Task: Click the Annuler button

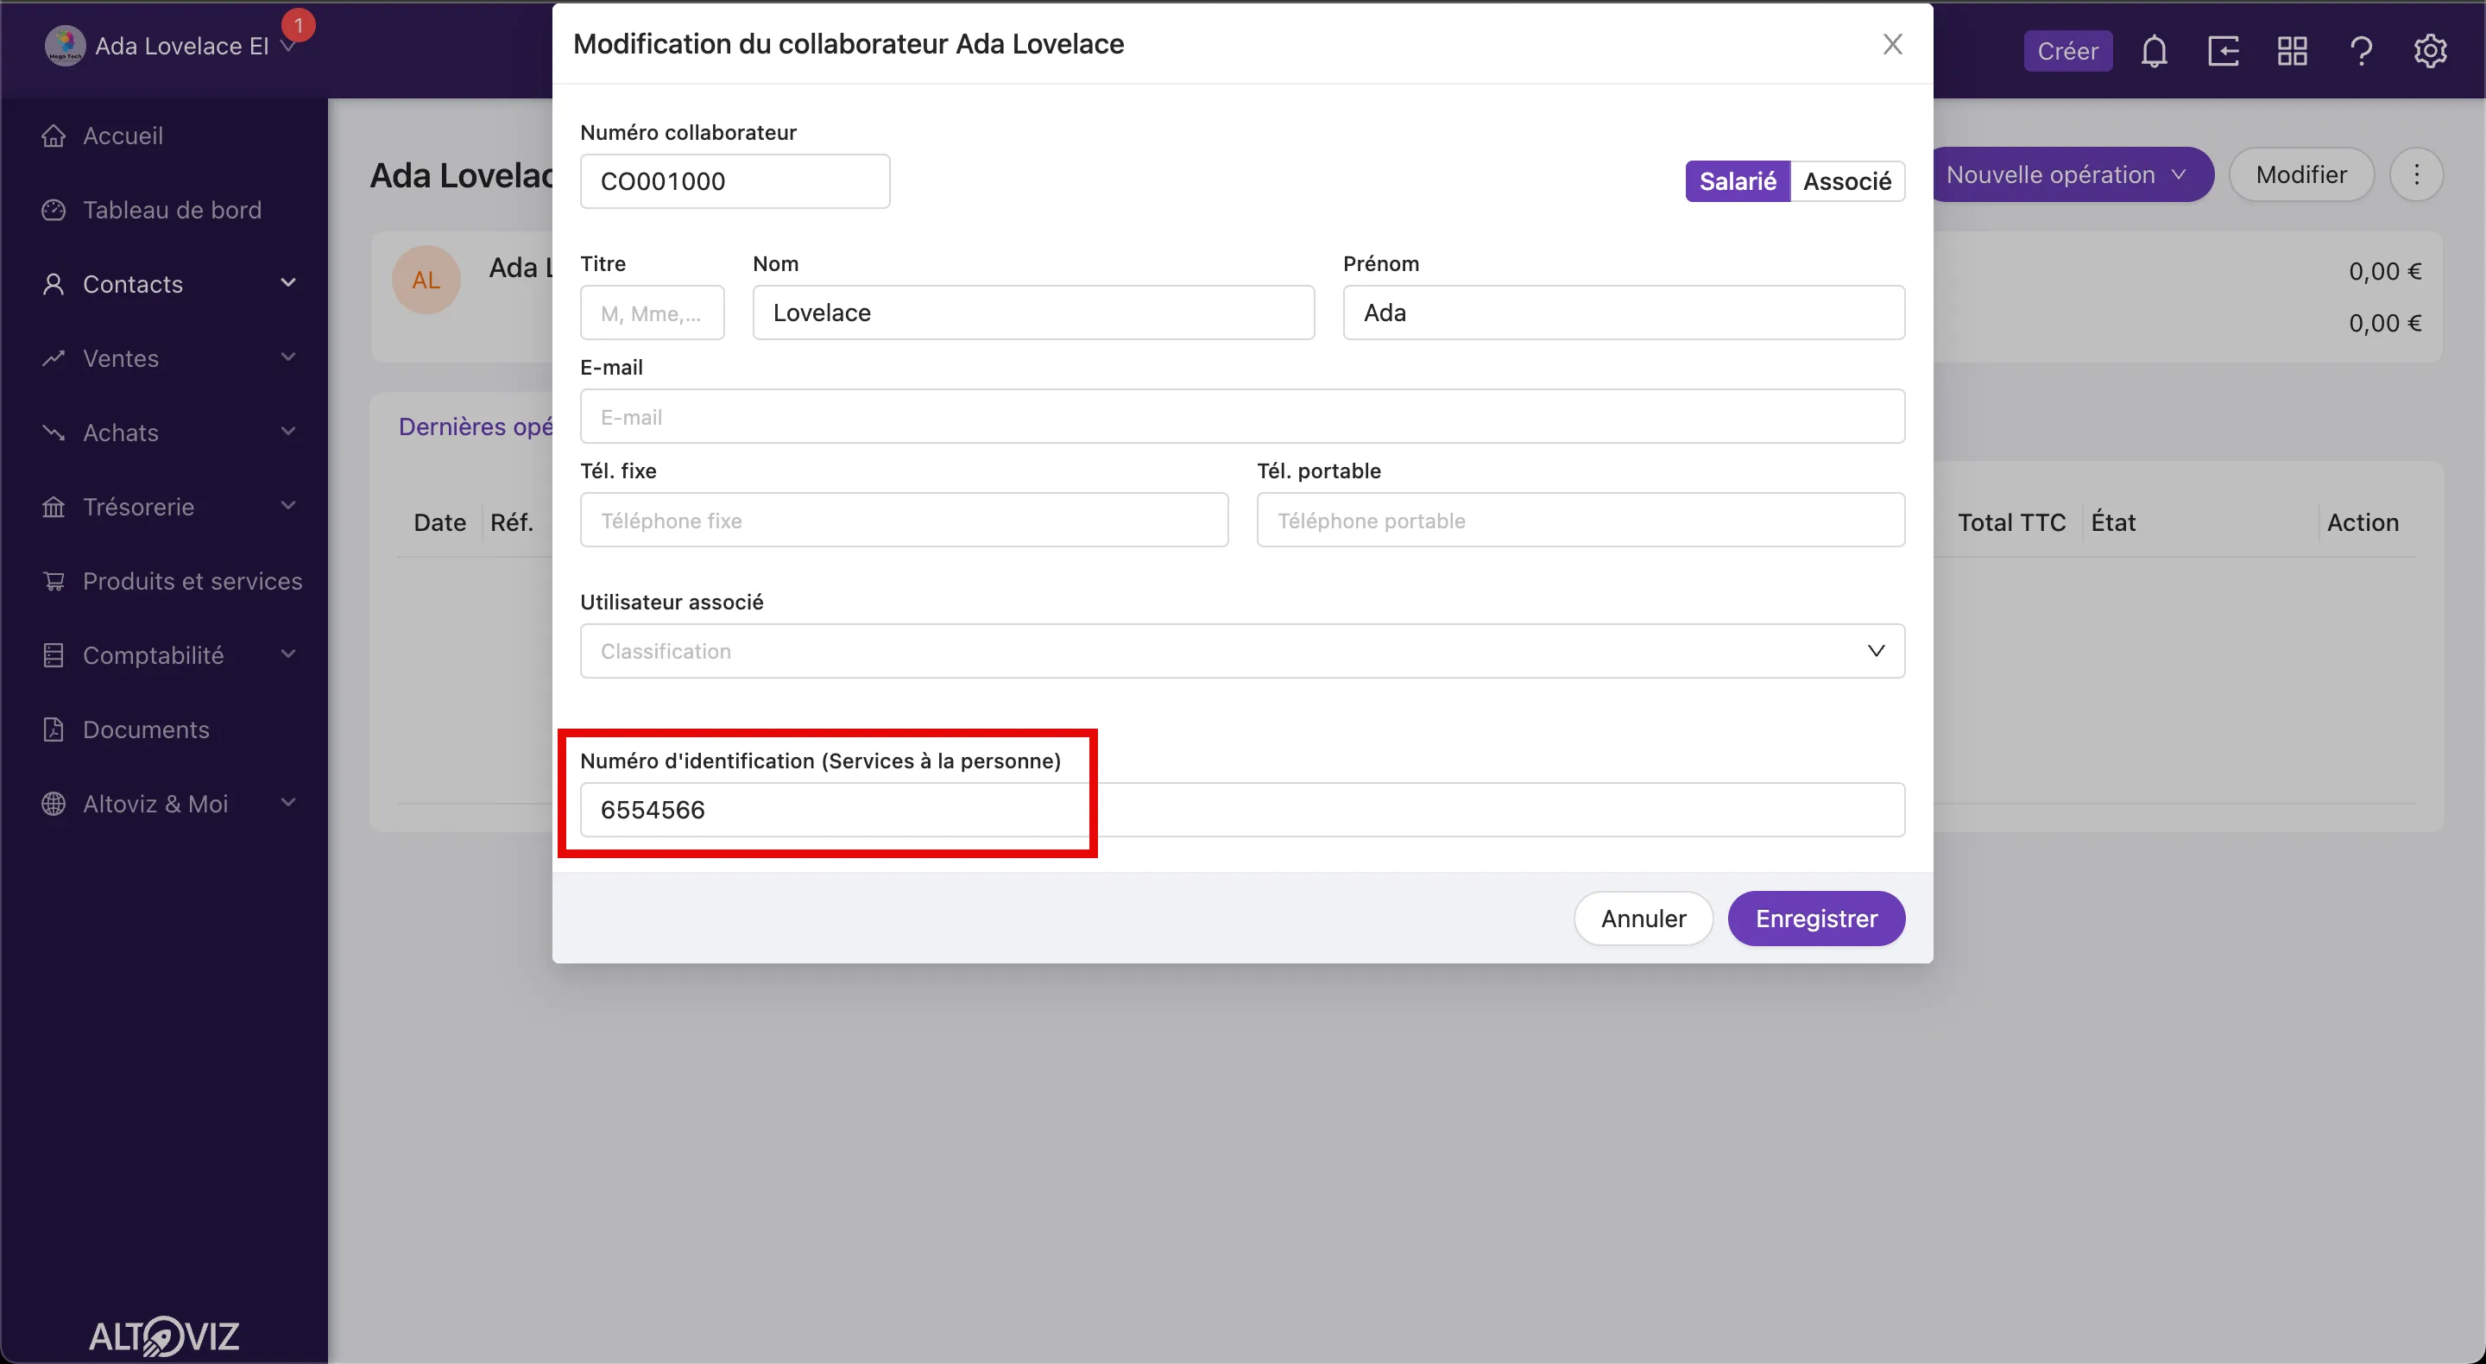Action: click(x=1644, y=919)
